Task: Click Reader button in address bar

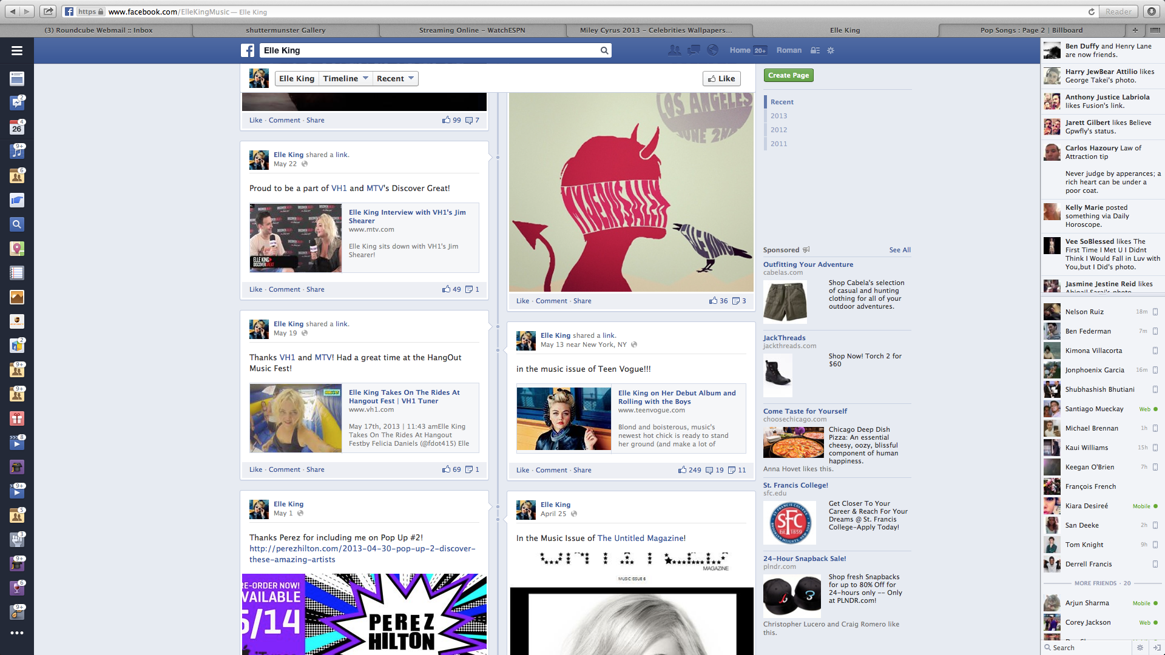Action: pos(1118,12)
